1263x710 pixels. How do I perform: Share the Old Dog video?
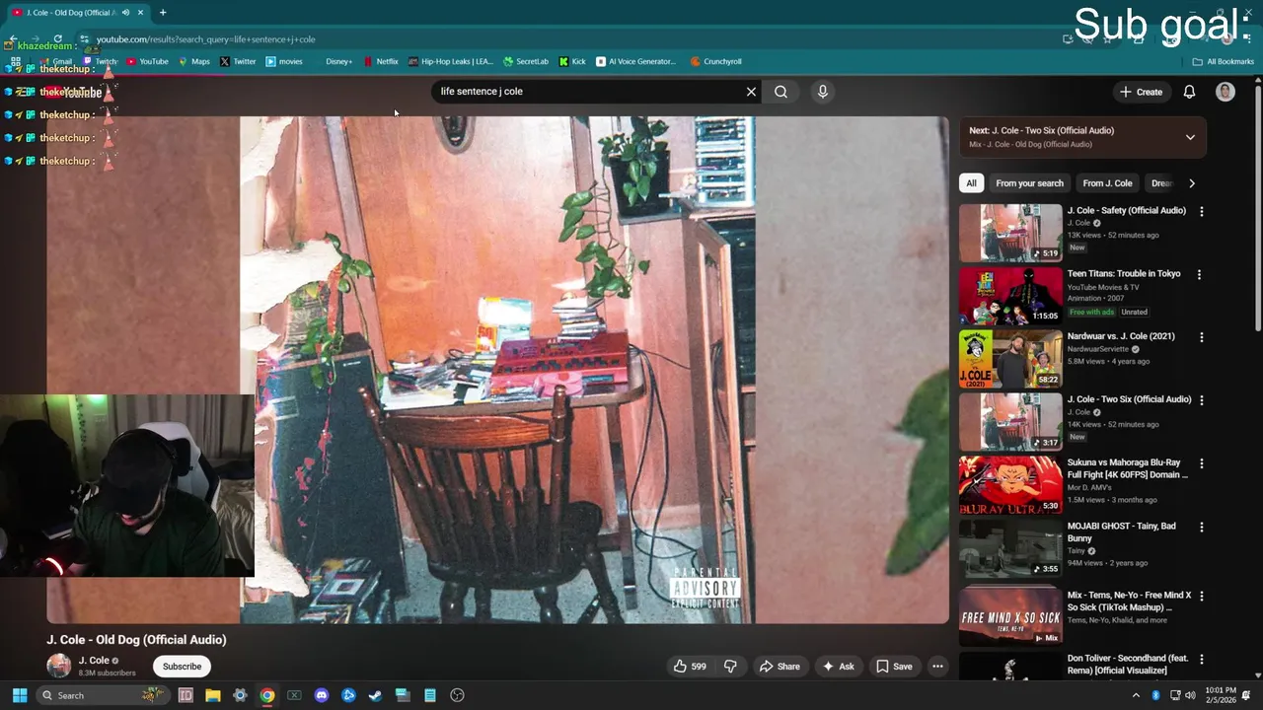click(779, 667)
